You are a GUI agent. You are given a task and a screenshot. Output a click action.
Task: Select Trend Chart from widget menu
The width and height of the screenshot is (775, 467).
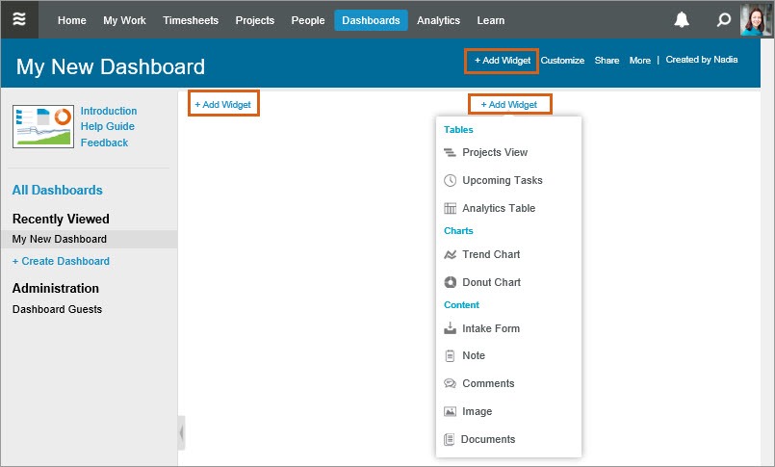[x=491, y=255]
